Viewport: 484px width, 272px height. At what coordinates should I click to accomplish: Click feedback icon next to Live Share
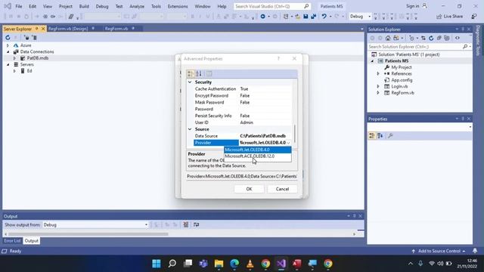(x=474, y=17)
